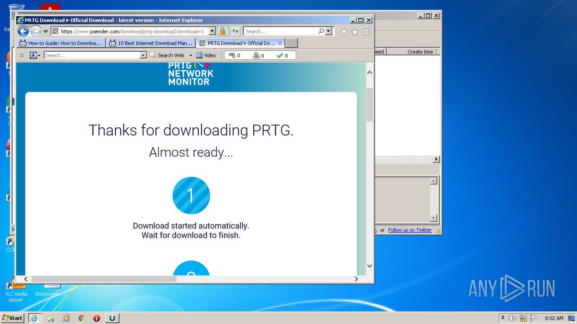577x324 pixels.
Task: Click the toolbar Search... text field
Action: [x=92, y=55]
